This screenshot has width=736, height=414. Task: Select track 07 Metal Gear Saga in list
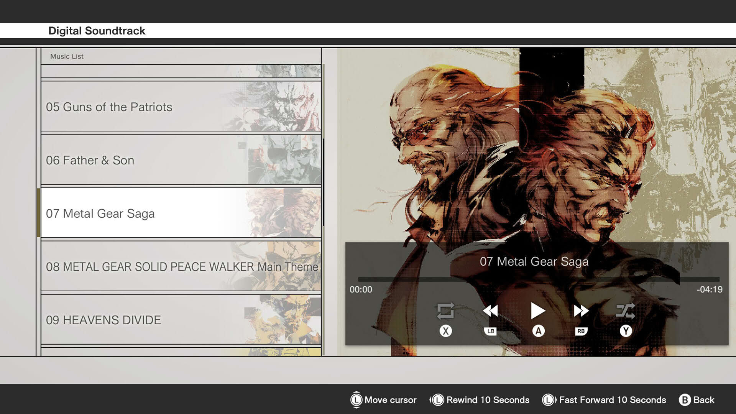[181, 213]
